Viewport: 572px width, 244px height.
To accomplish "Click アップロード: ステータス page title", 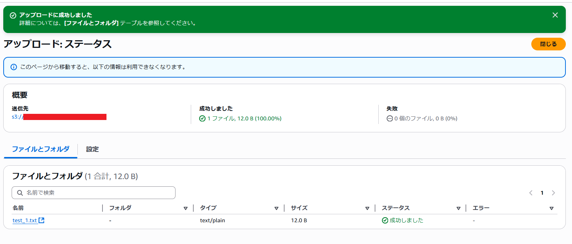I will coord(58,44).
